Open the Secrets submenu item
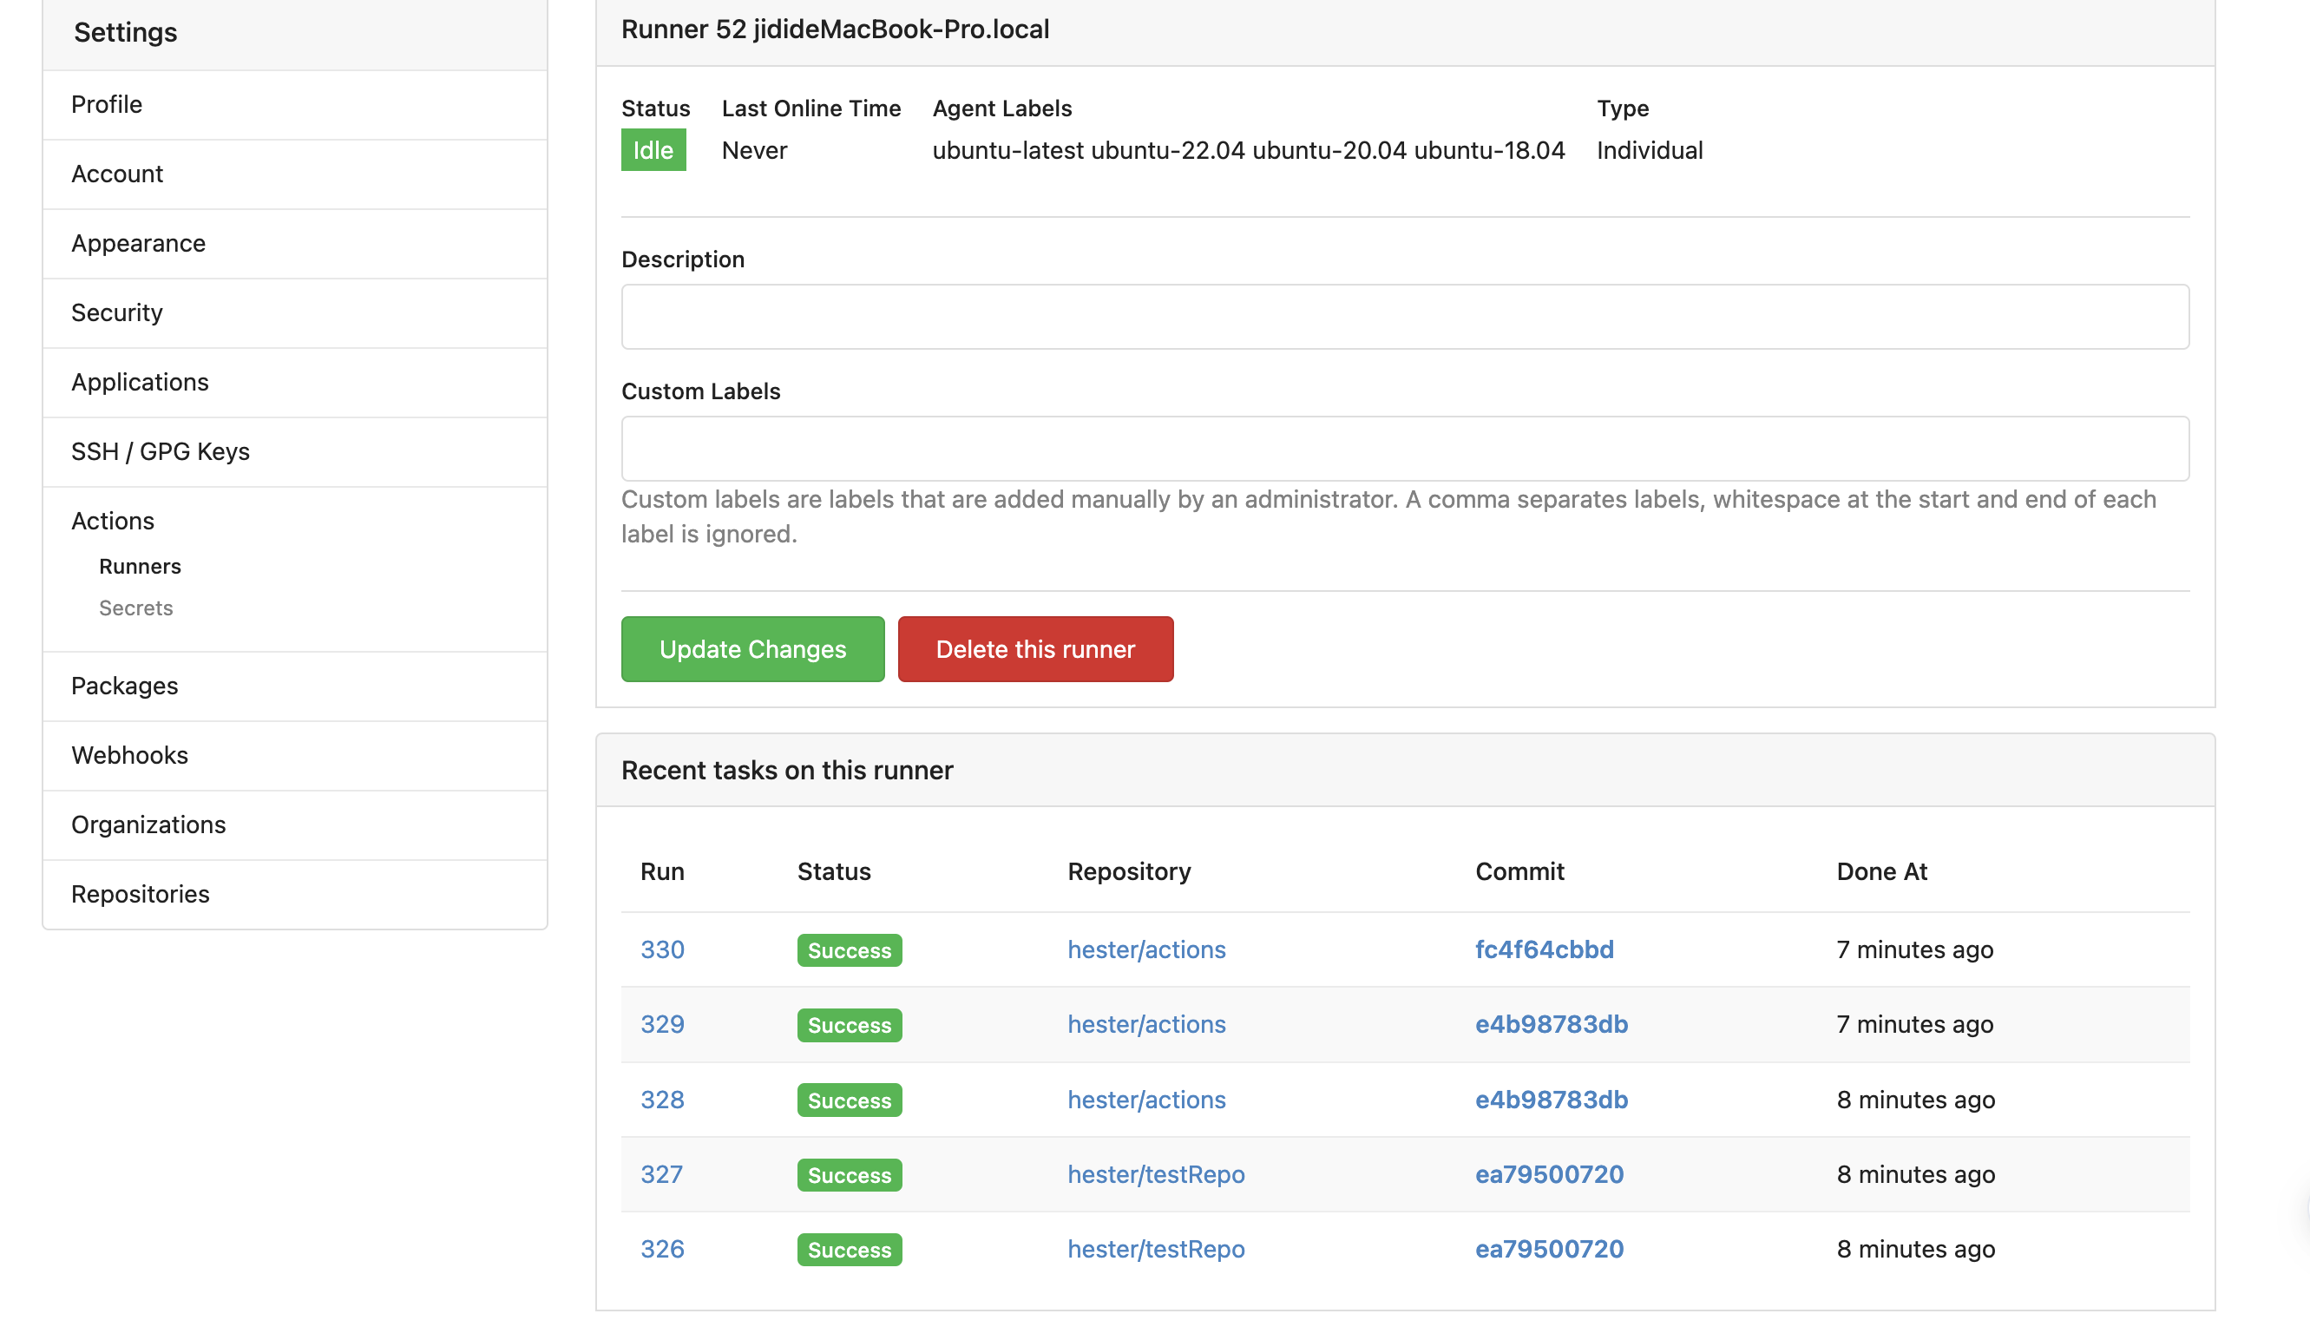Screen dimensions: 2310x1340 [135, 608]
